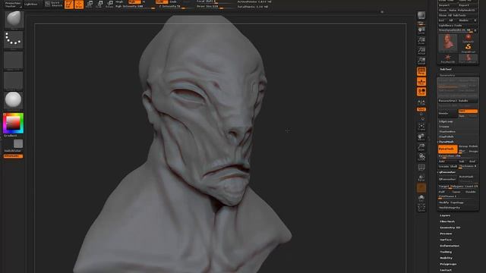The width and height of the screenshot is (486, 273).
Task: Click the Frame mesh icon
Action: coord(421,127)
